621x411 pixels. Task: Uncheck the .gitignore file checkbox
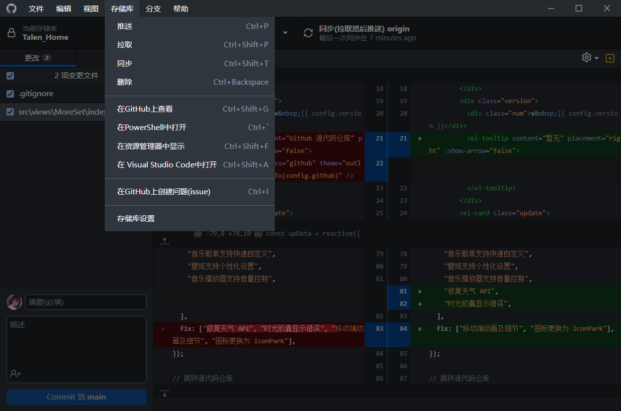point(10,94)
